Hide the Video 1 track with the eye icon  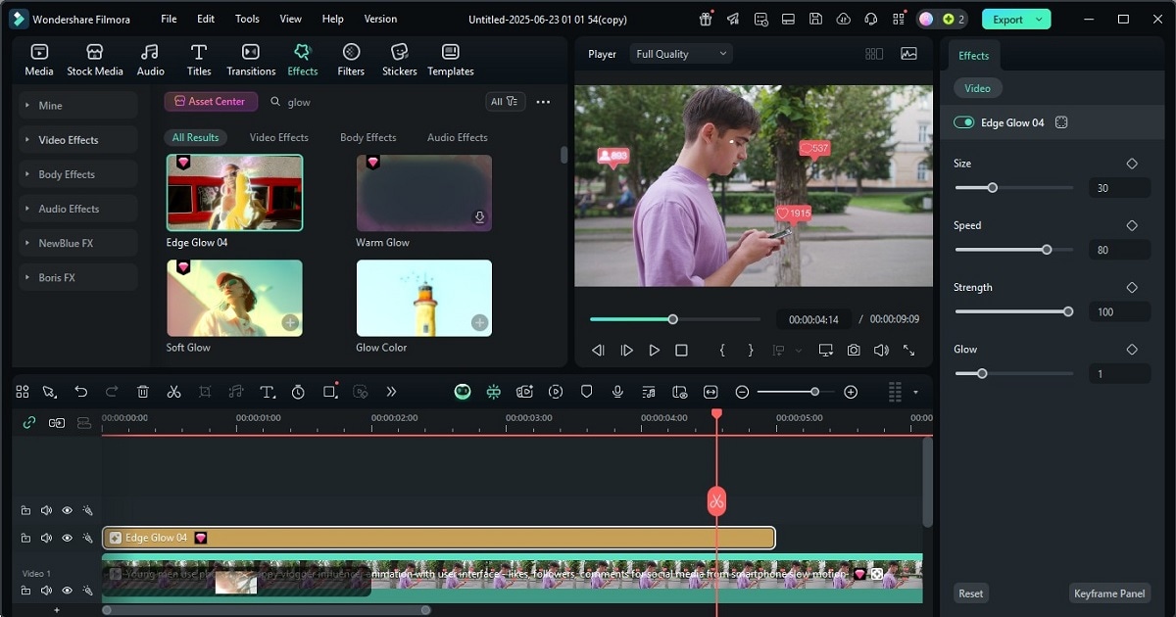(x=67, y=591)
